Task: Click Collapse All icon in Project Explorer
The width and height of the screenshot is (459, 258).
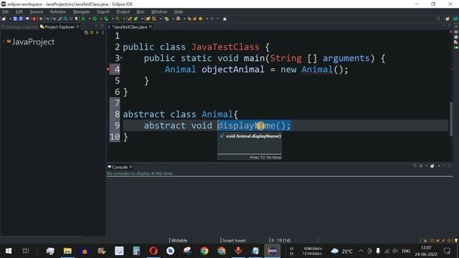Action: pyautogui.click(x=86, y=32)
